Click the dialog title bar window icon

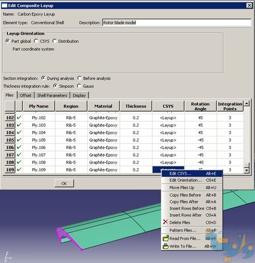tap(4, 6)
